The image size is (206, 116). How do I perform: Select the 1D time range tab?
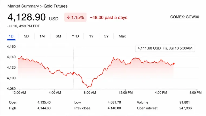[11, 36]
